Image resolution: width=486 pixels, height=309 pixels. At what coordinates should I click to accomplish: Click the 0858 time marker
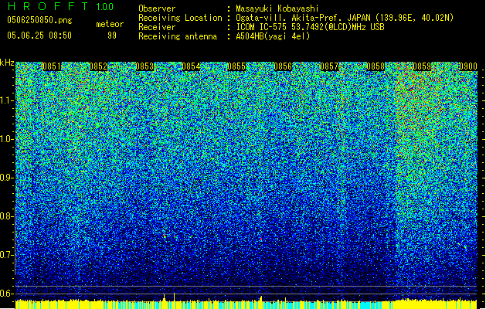click(376, 66)
